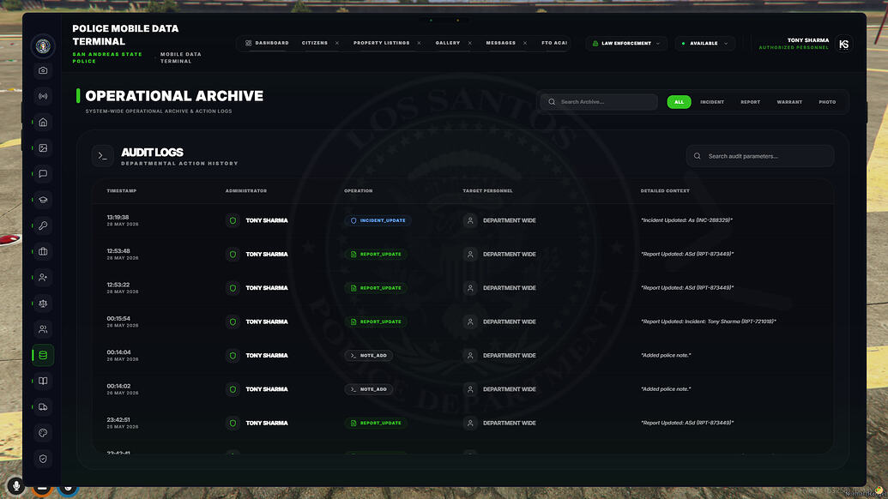Filter archive by Warrant
The height and width of the screenshot is (499, 888).
coord(789,102)
